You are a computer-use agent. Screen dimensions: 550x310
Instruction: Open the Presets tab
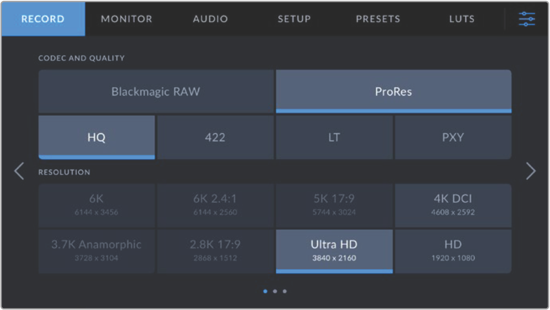point(378,19)
